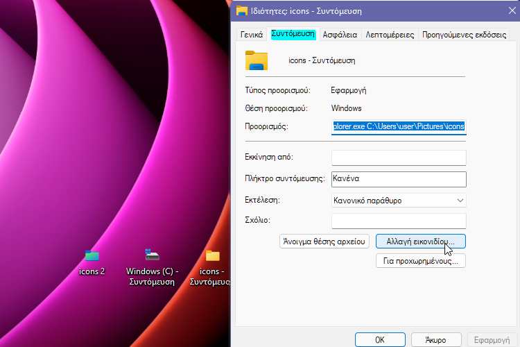Viewport: 520px width, 347px height.
Task: Open the 'Για προχωρημένους...' settings
Action: [x=420, y=261]
